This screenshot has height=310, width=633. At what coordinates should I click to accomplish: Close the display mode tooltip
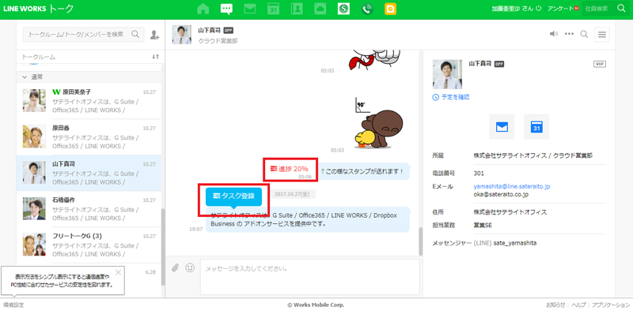(x=118, y=273)
